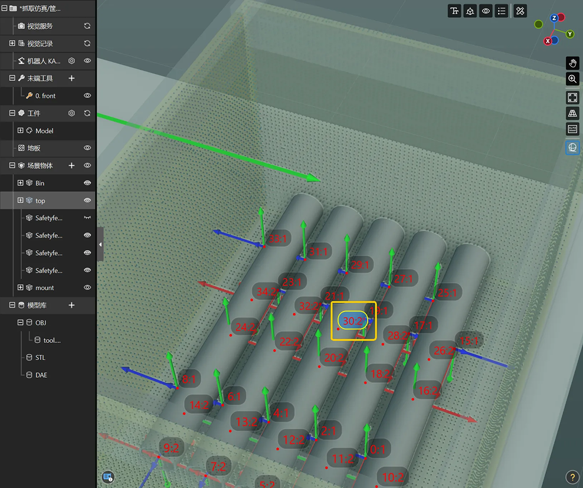Collapse the left sidebar panel handle
The image size is (583, 488).
(x=100, y=244)
